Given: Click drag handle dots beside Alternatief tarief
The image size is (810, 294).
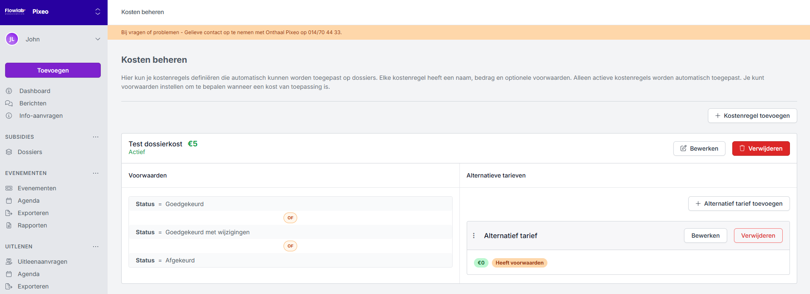Looking at the screenshot, I should point(474,236).
